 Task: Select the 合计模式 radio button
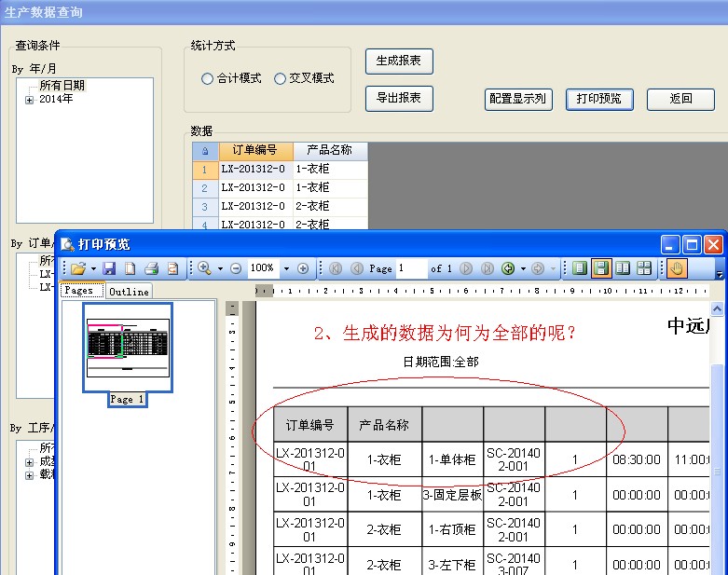(207, 78)
